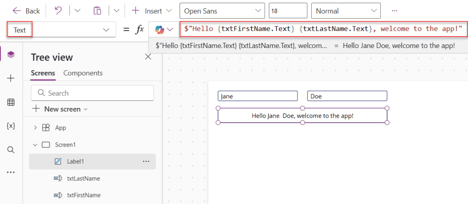Click the Insert plus icon in sidebar

(x=11, y=79)
